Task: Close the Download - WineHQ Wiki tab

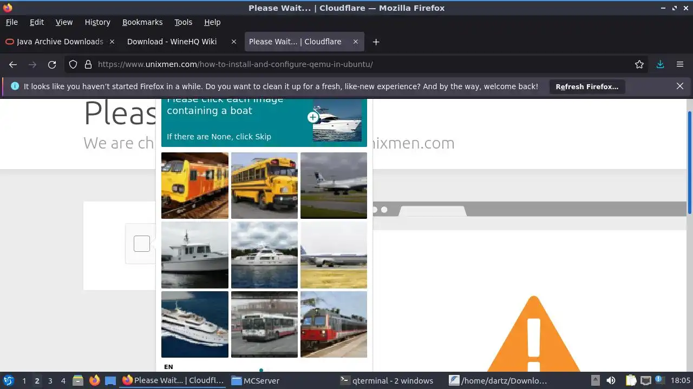Action: [234, 42]
